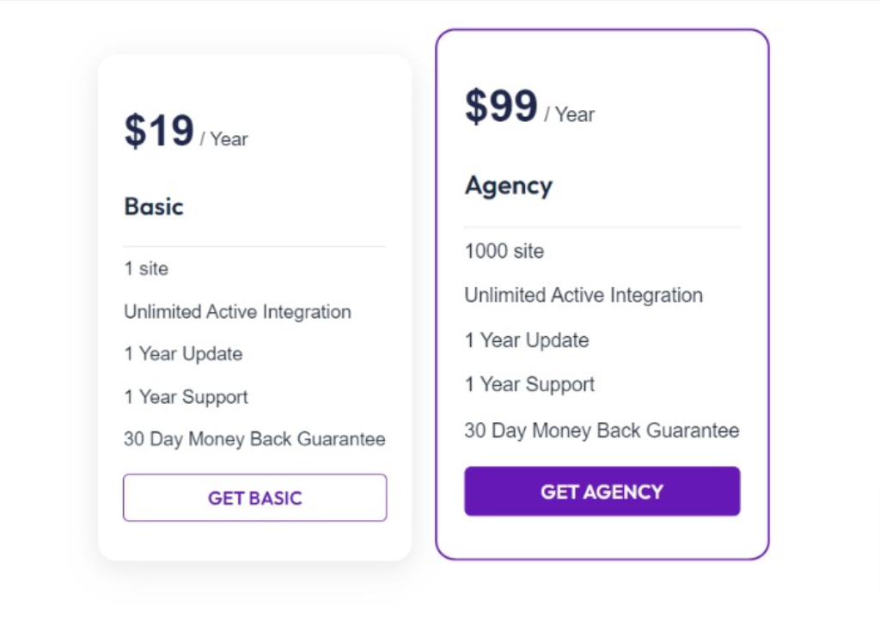The width and height of the screenshot is (880, 618).
Task: Select the $99 price in Agency plan
Action: point(501,106)
